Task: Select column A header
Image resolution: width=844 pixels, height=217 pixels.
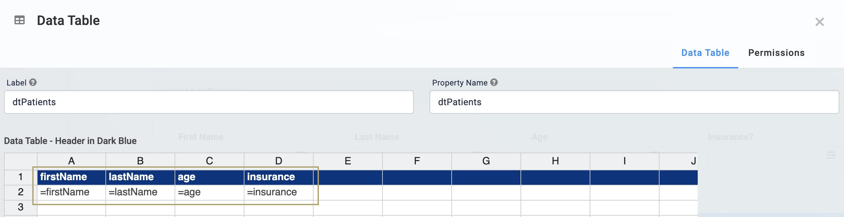Action: pos(71,161)
